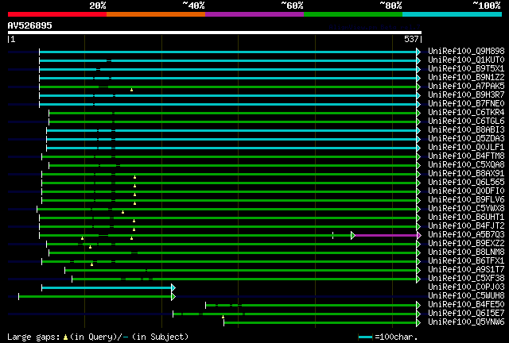Select the UniRef100_Q0JLF1 label

[466, 148]
